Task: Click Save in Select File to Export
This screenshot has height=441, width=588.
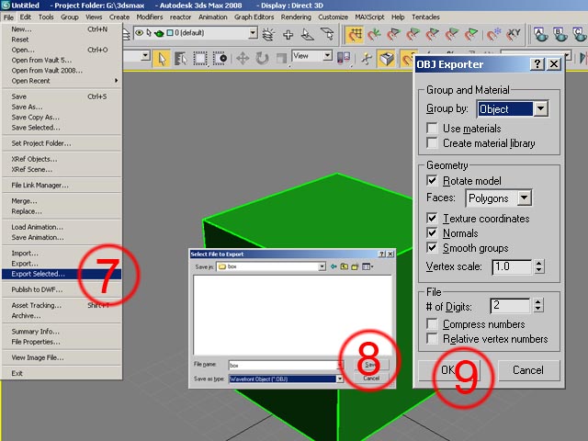Action: pyautogui.click(x=371, y=365)
